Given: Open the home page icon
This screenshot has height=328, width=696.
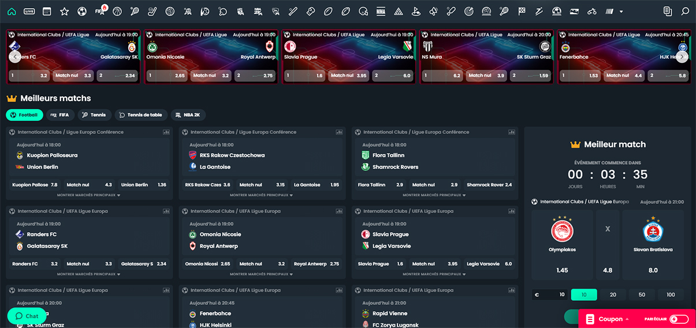Looking at the screenshot, I should pos(12,11).
